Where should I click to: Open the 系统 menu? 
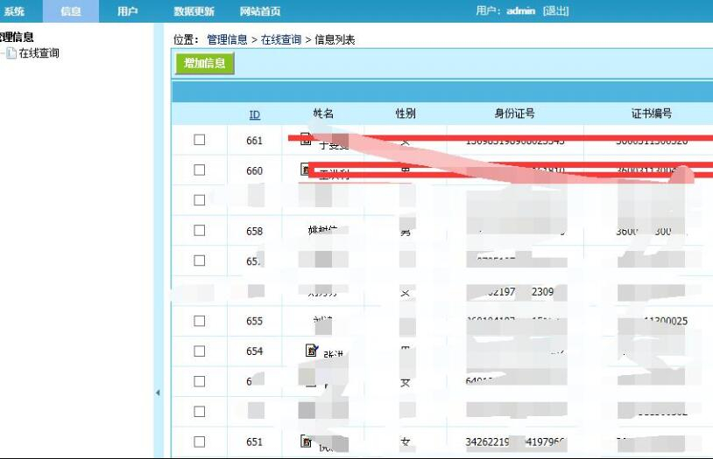[14, 11]
